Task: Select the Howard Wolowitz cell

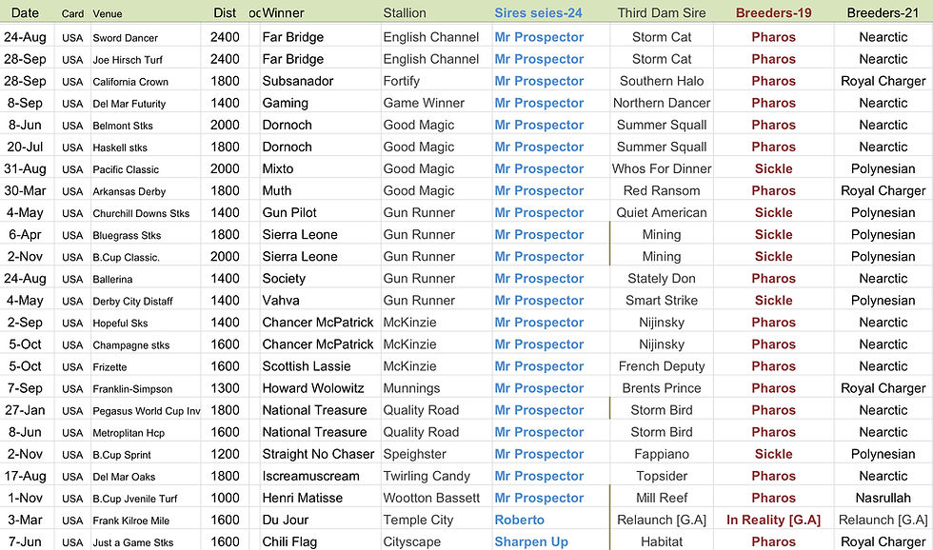Action: click(x=313, y=388)
